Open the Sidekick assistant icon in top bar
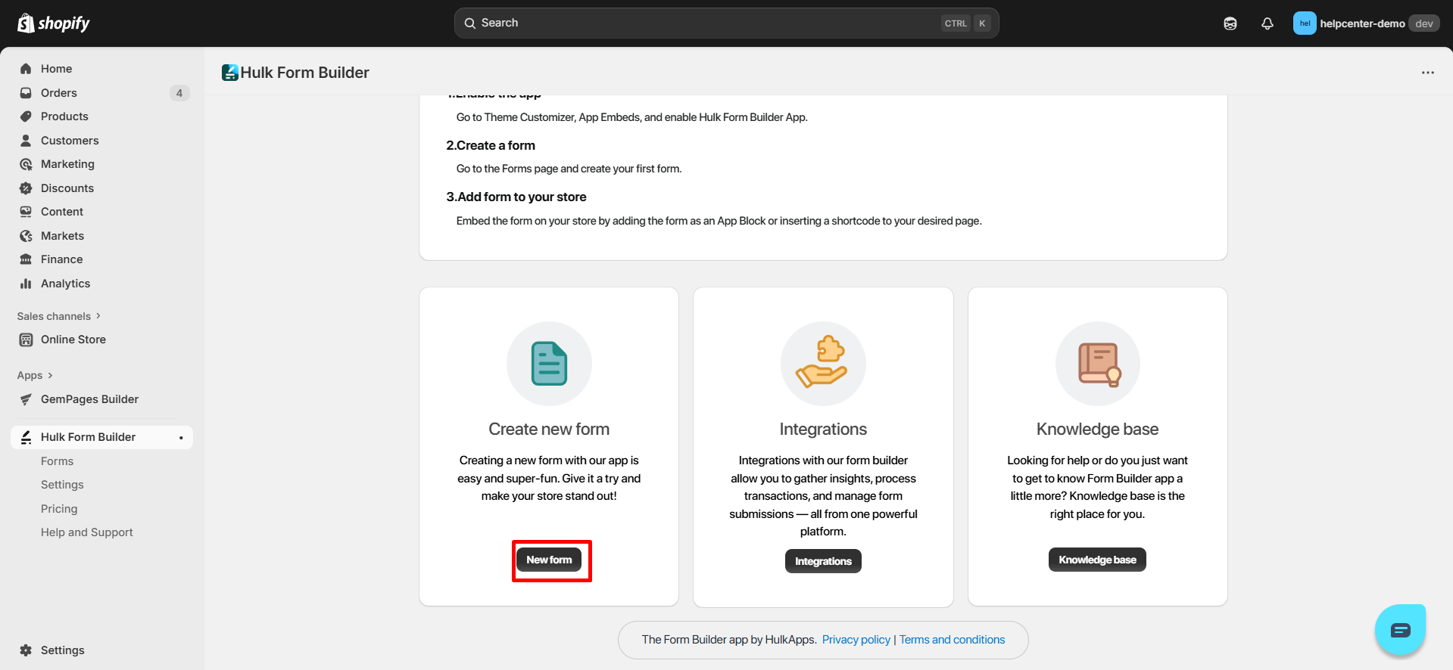The image size is (1453, 670). (x=1230, y=23)
